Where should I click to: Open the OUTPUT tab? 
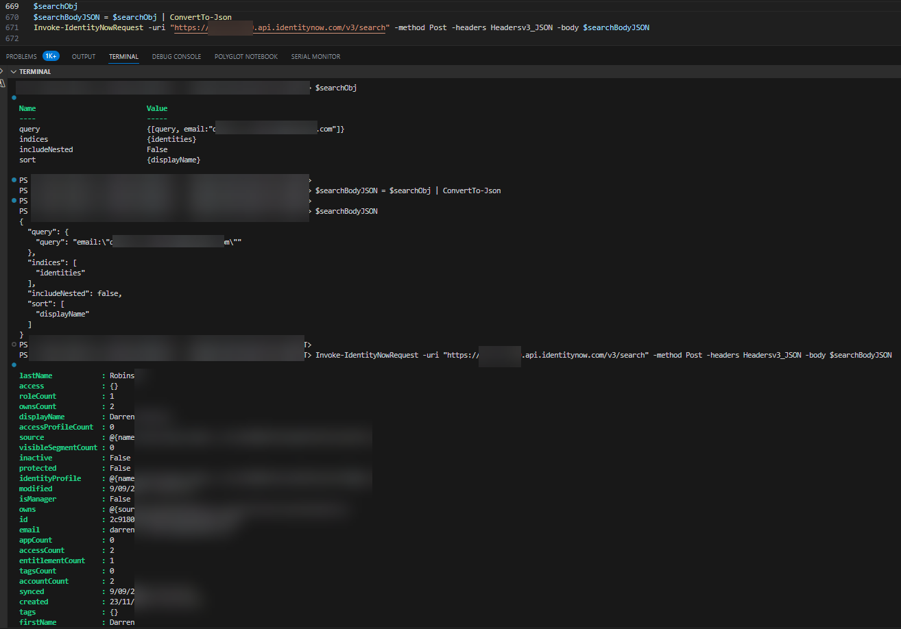(83, 56)
